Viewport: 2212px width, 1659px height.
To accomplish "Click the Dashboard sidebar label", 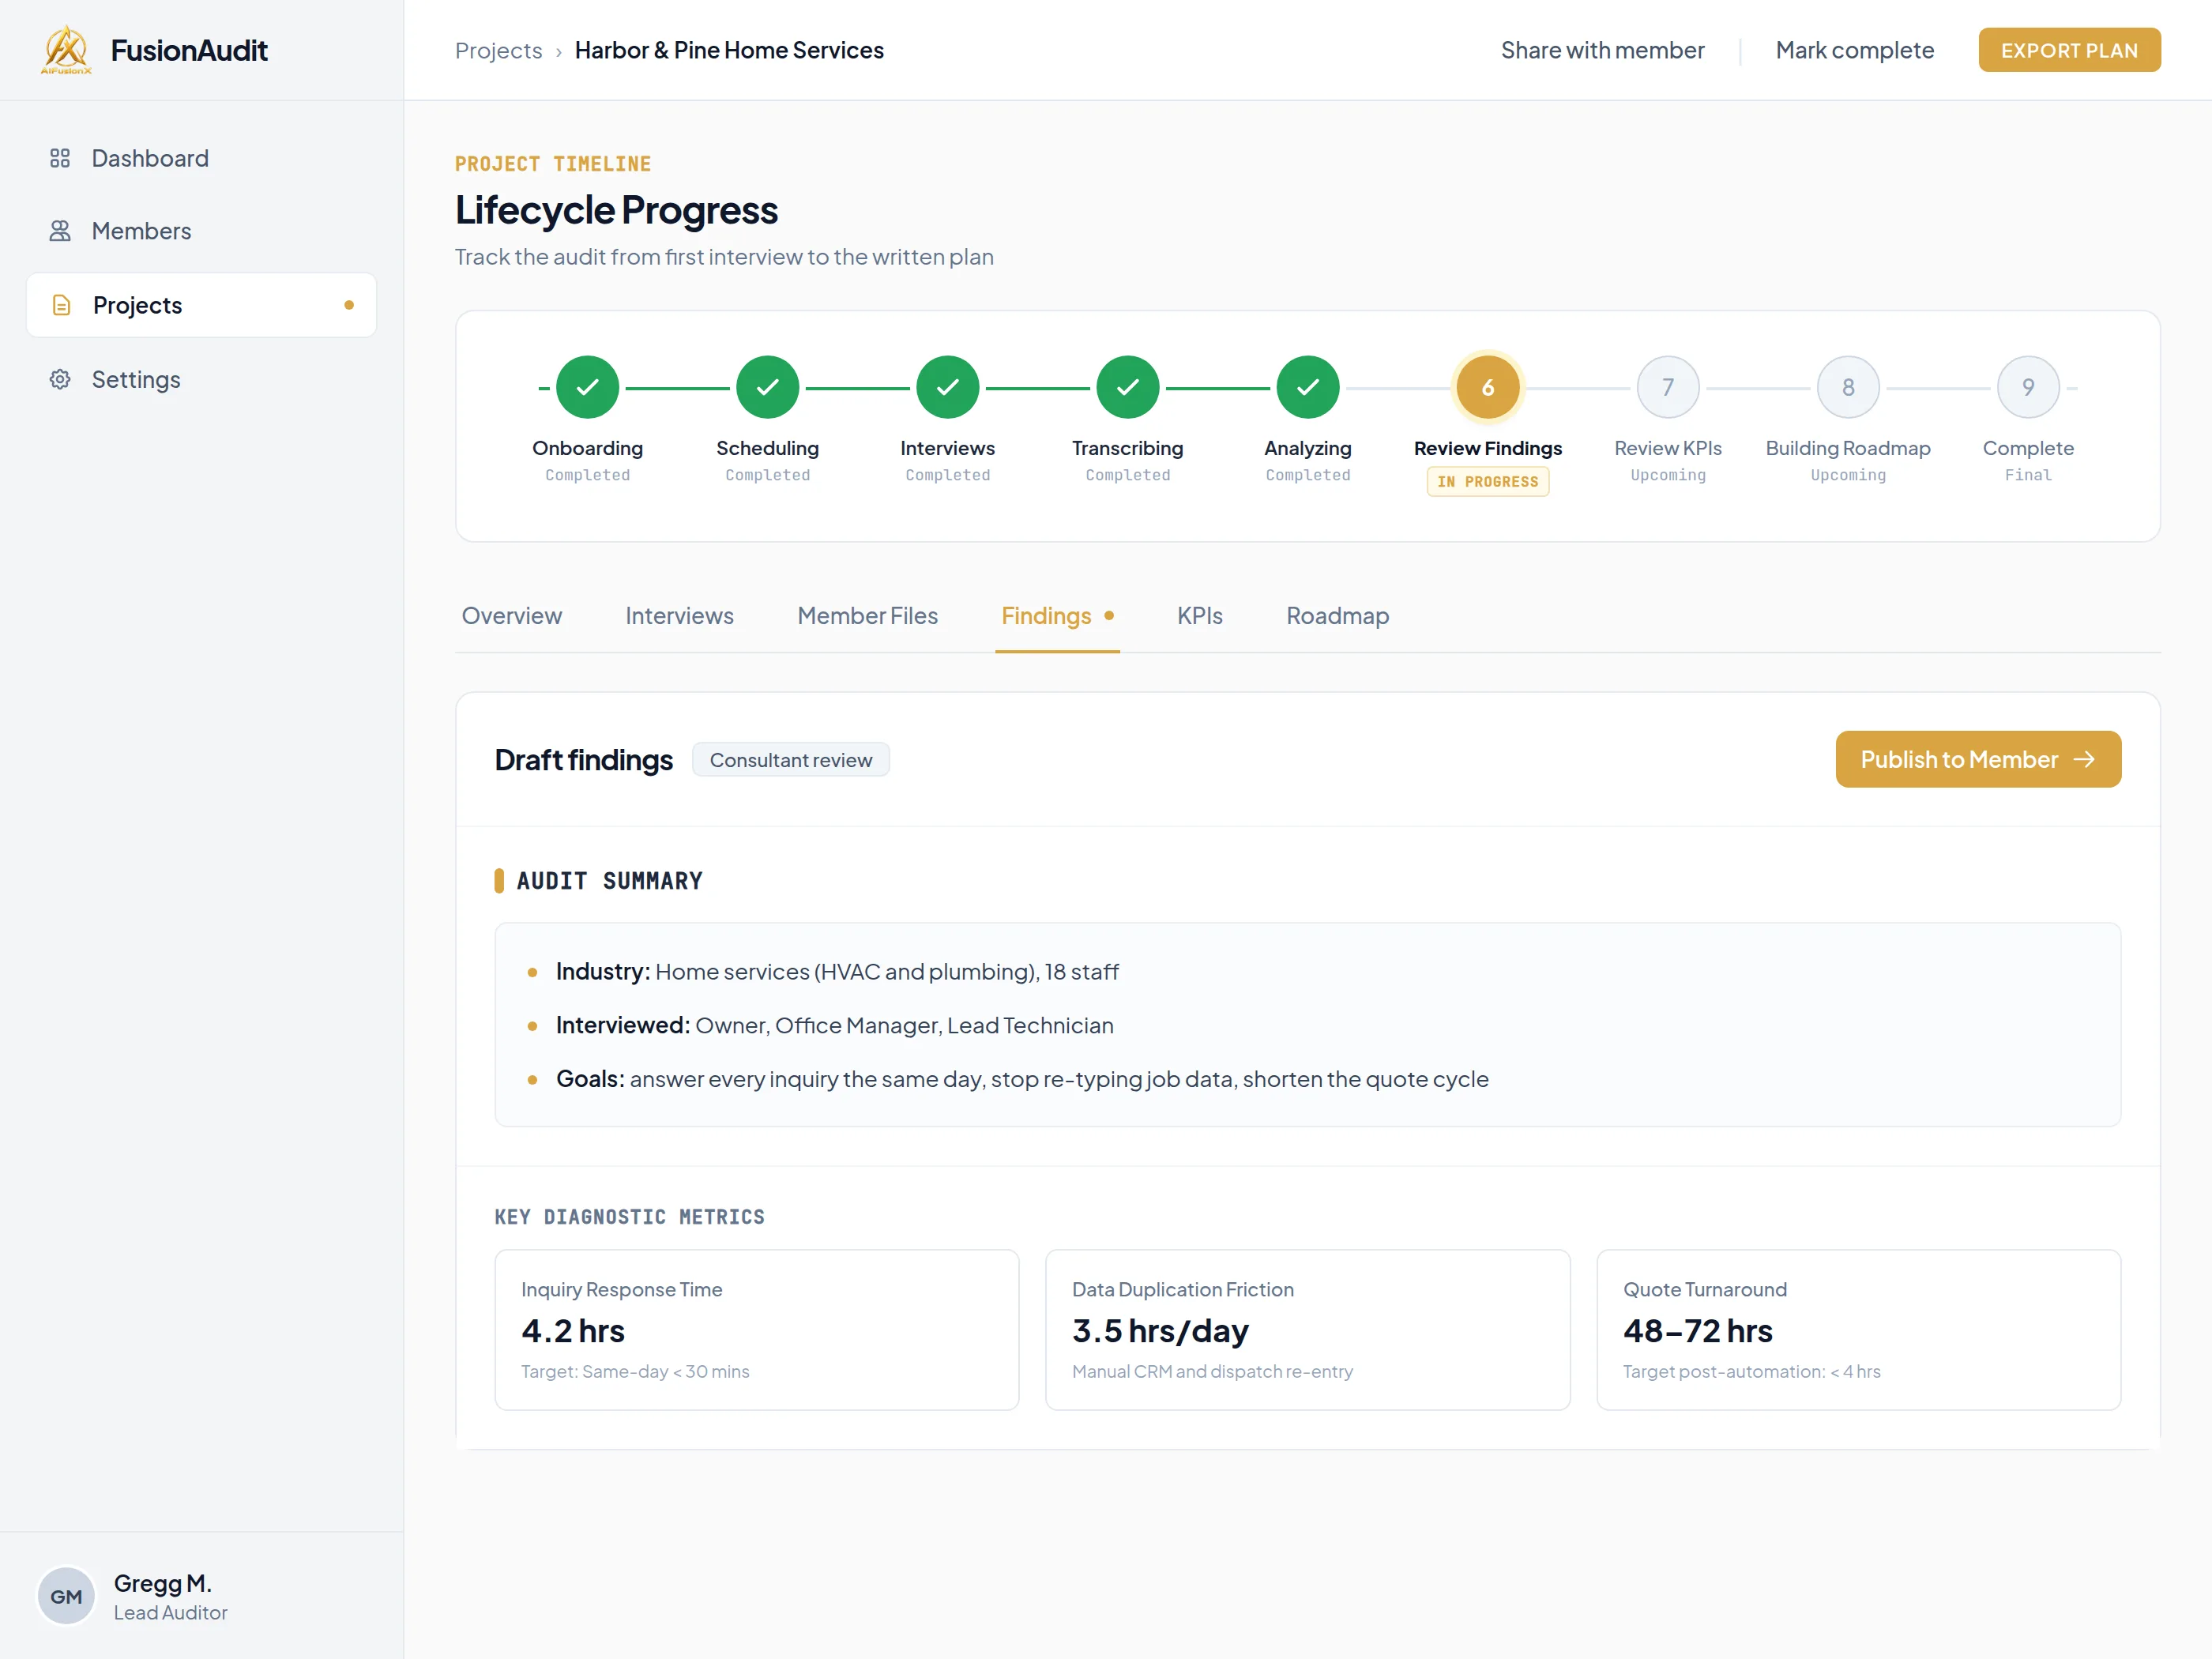I will (150, 158).
